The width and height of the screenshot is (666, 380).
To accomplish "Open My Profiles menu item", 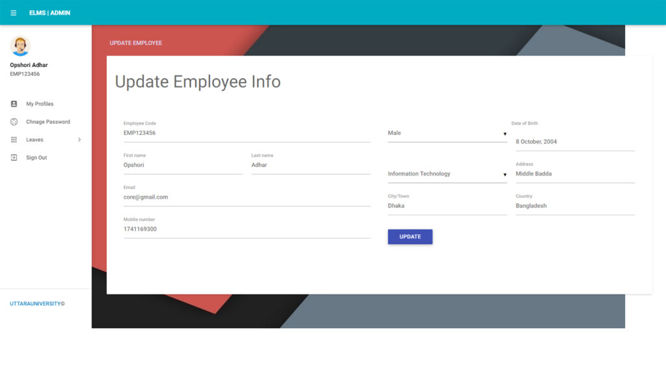I will pyautogui.click(x=40, y=104).
